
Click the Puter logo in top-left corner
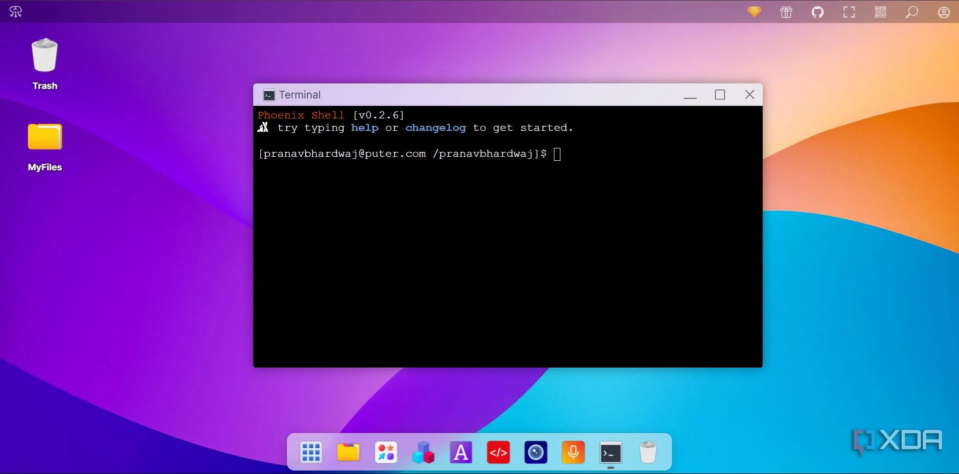pos(15,11)
